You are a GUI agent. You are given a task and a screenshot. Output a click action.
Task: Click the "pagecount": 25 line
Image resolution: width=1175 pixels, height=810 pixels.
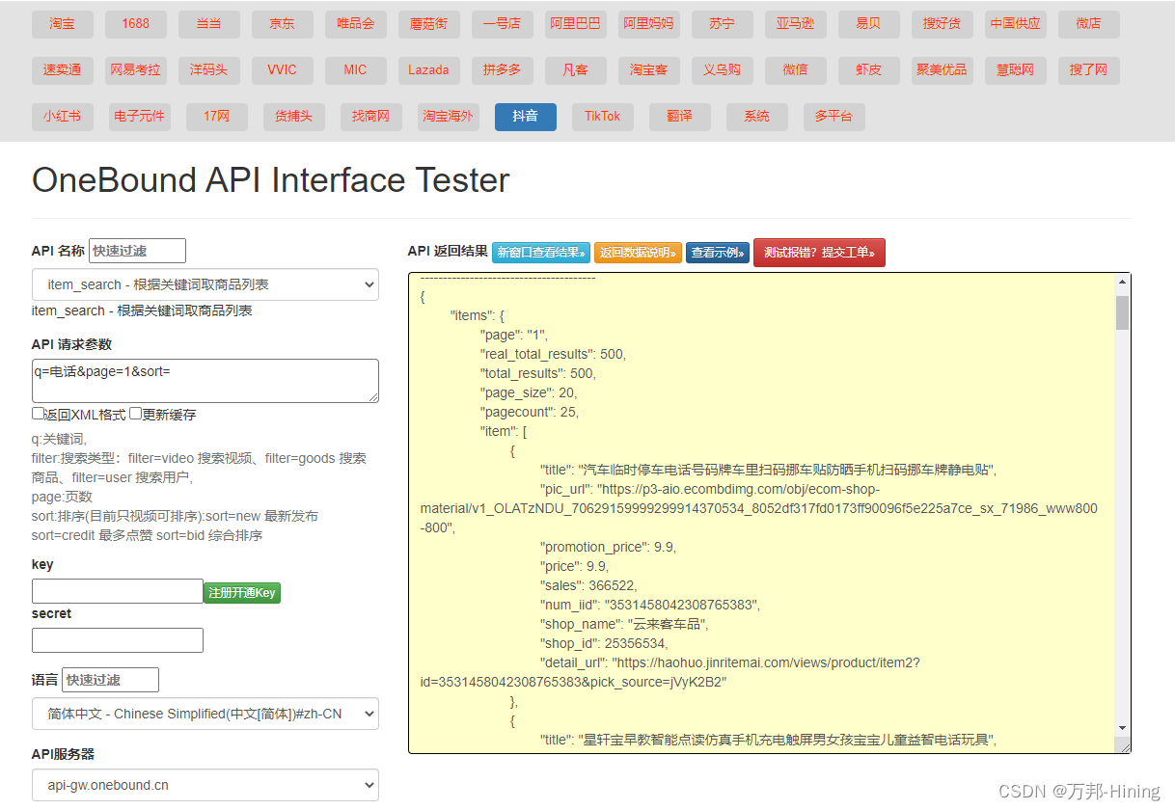point(530,412)
